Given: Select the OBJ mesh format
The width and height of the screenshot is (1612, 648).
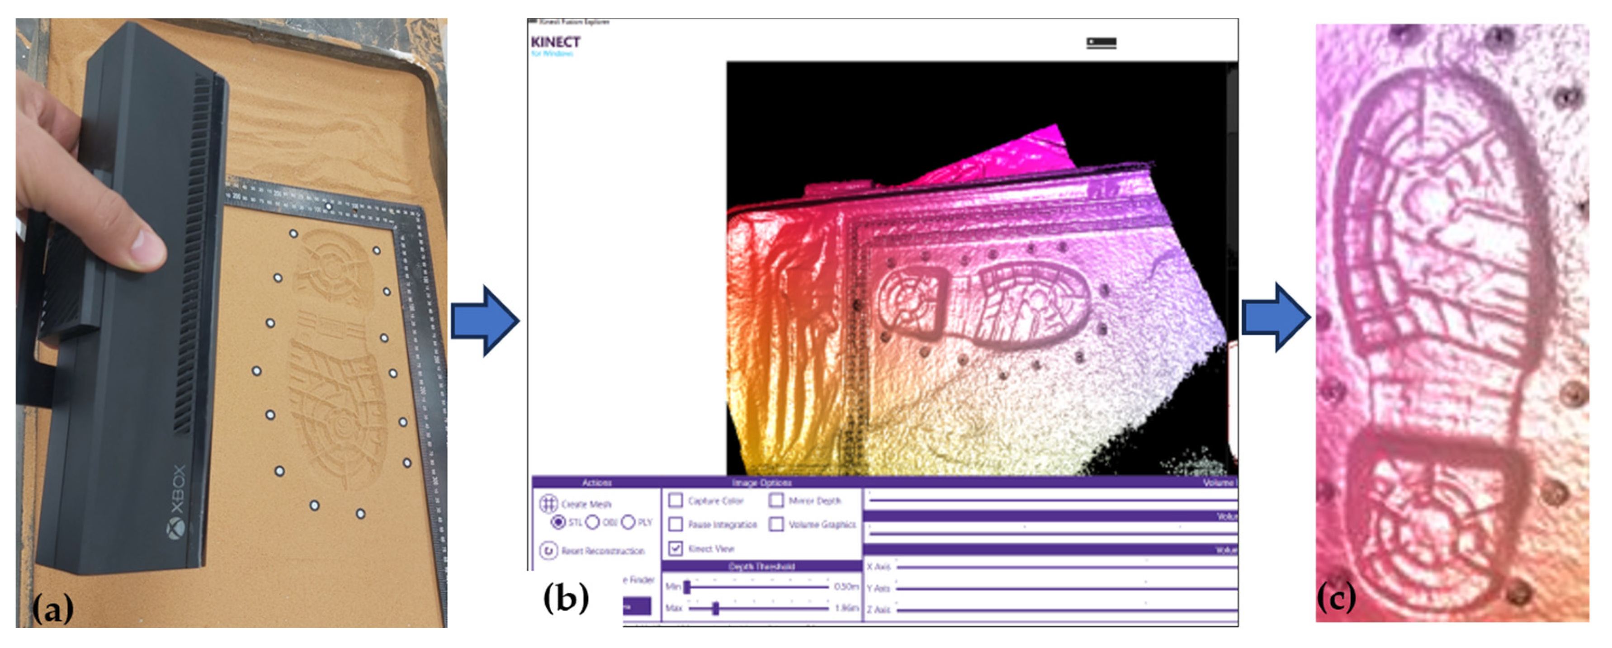Looking at the screenshot, I should point(593,522).
